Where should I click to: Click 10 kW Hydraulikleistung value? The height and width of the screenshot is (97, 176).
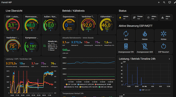(x=22, y=63)
